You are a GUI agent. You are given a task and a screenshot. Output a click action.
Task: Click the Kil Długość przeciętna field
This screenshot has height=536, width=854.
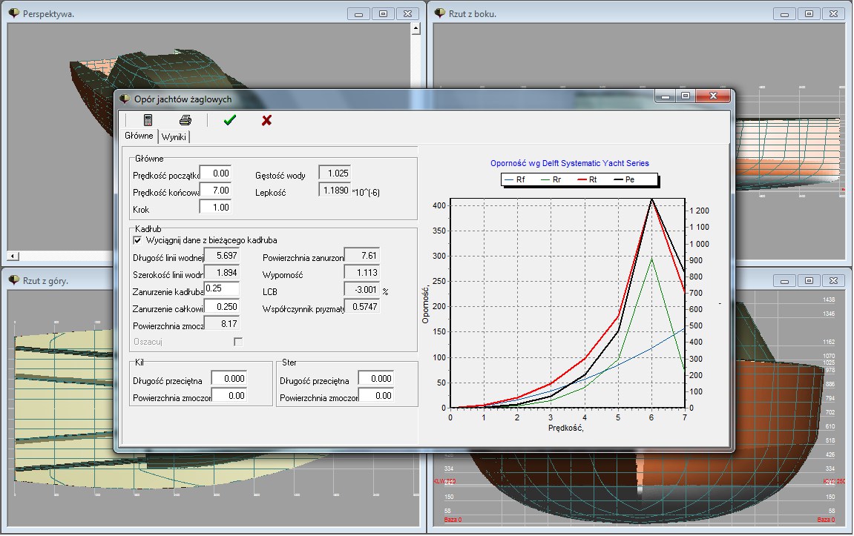(x=229, y=379)
